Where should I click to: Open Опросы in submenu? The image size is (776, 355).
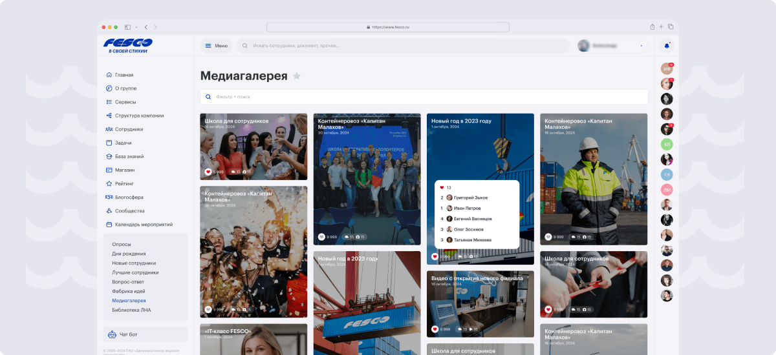(122, 245)
